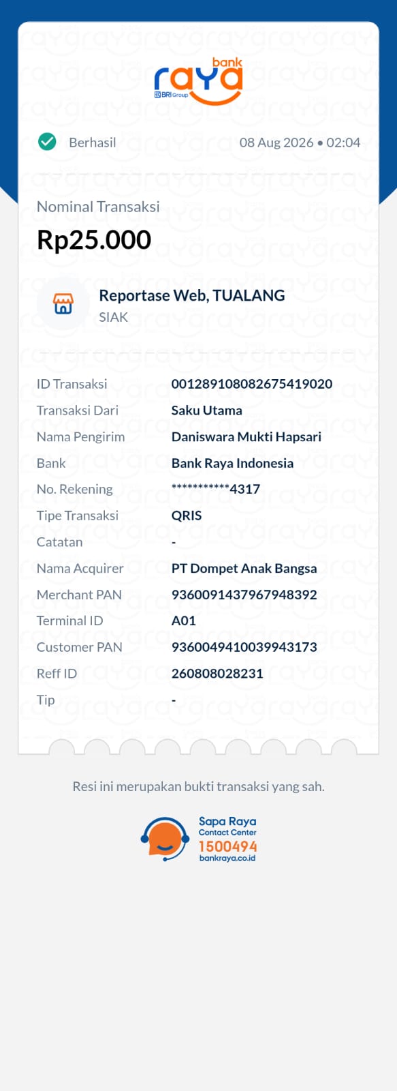Tap the Sapa Raya headset icon
The height and width of the screenshot is (1091, 397).
(x=165, y=839)
